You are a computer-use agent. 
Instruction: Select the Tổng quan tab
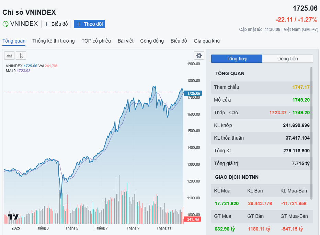[x=14, y=41]
